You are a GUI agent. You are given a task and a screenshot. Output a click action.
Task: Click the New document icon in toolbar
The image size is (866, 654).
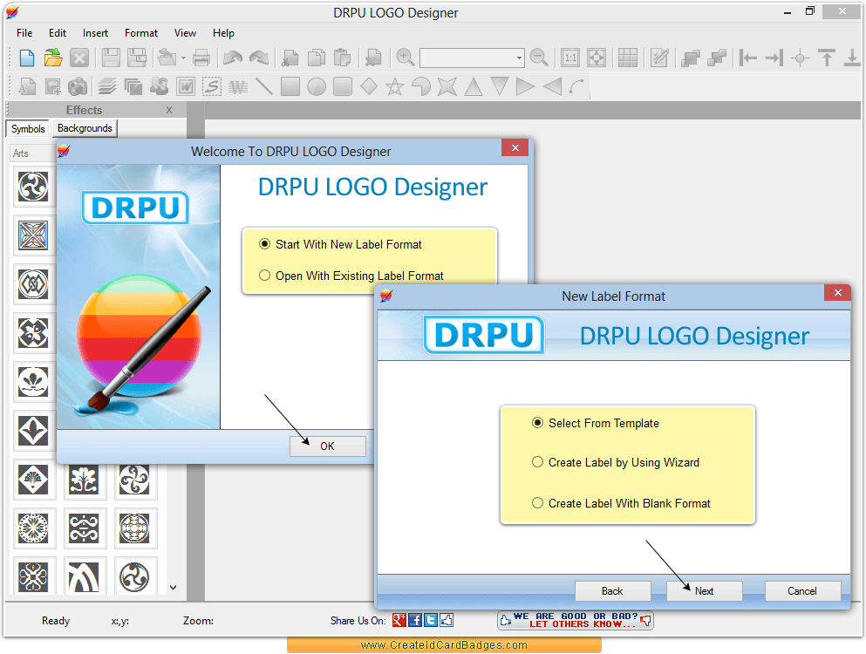26,58
